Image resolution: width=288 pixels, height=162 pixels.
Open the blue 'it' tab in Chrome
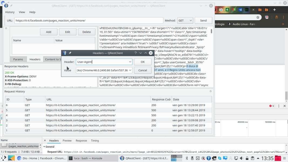click(x=240, y=9)
